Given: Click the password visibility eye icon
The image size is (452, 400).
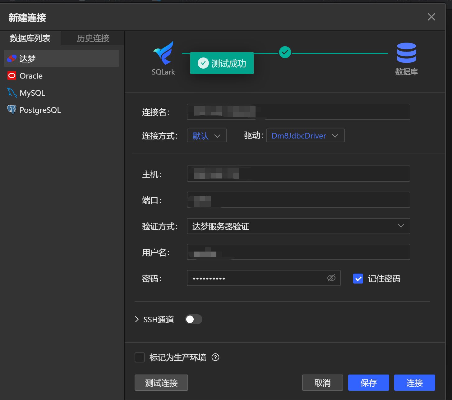Looking at the screenshot, I should tap(331, 278).
